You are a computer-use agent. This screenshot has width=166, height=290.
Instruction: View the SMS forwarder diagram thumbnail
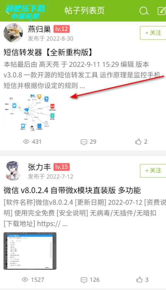(x=30, y=113)
